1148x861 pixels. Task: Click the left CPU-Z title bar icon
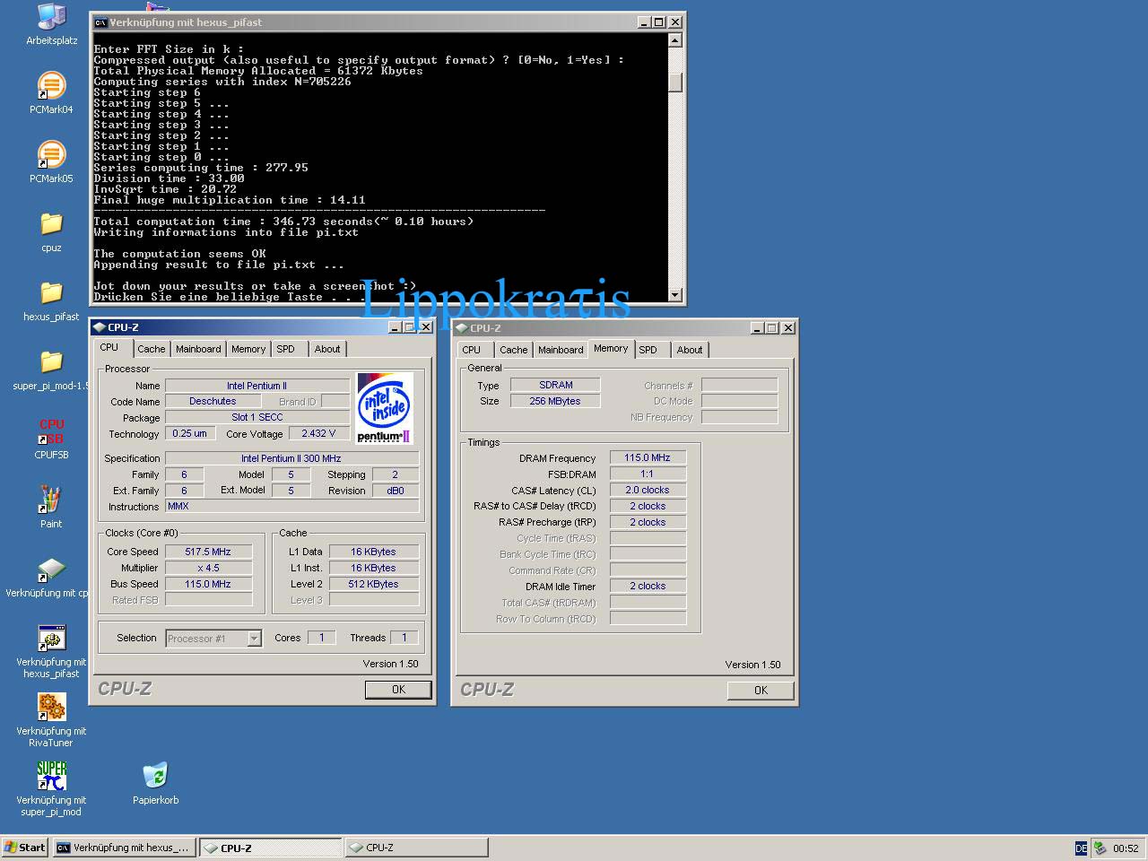(x=100, y=327)
